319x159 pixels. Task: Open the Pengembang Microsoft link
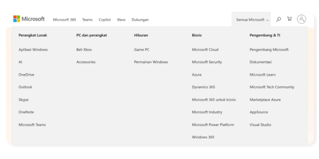pyautogui.click(x=269, y=50)
